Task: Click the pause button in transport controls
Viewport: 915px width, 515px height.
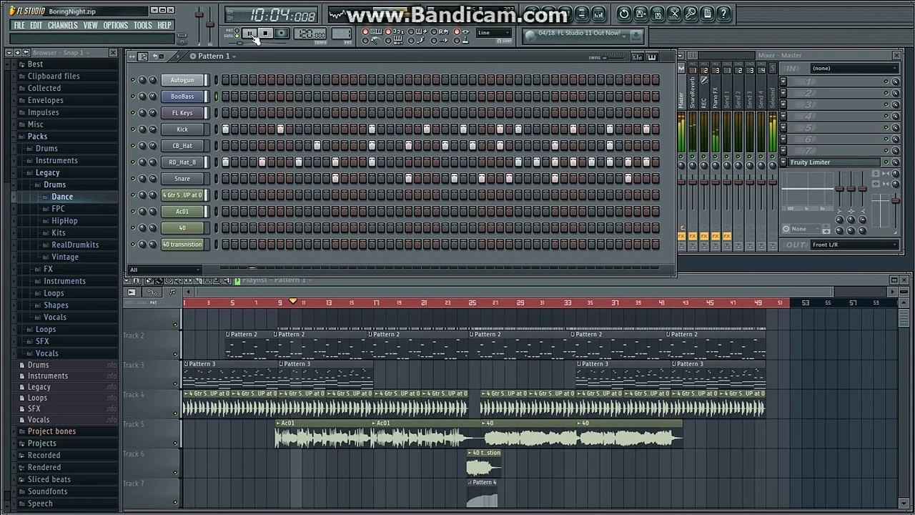Action: (x=250, y=32)
